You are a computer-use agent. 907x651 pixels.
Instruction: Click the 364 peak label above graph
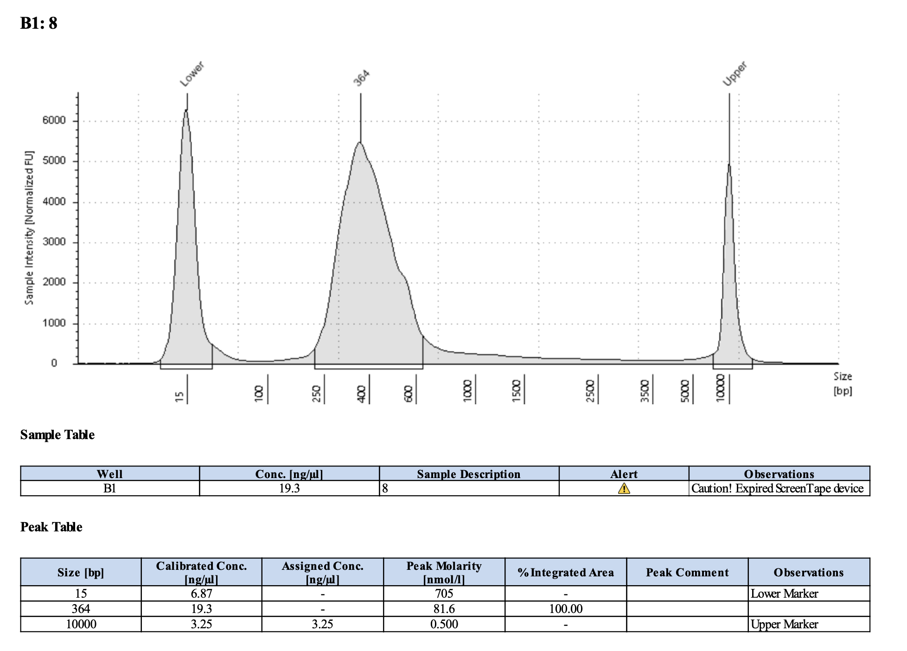pyautogui.click(x=361, y=78)
